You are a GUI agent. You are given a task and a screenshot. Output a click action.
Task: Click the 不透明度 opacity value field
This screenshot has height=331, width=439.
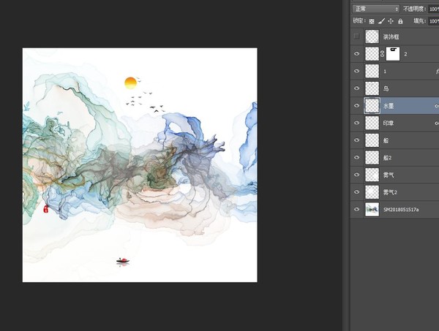433,9
